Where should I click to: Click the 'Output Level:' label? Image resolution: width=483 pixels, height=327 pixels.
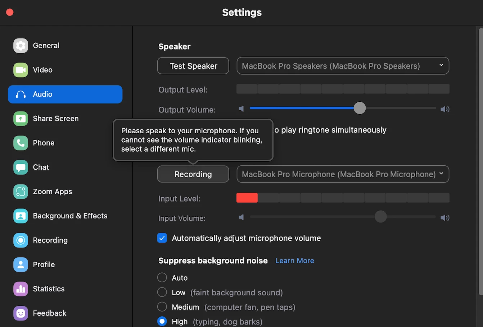[x=183, y=90]
